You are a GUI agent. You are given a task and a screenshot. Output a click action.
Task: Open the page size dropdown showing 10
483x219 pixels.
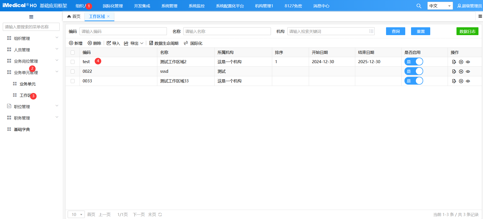point(76,214)
